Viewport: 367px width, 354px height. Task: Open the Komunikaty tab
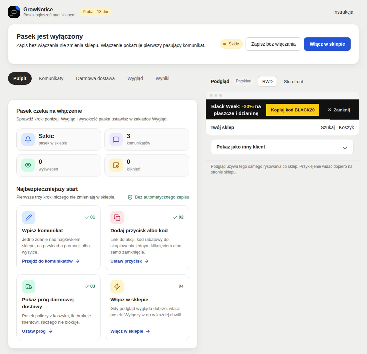pyautogui.click(x=51, y=78)
